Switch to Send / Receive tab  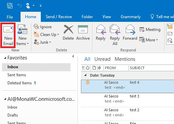tap(59, 17)
